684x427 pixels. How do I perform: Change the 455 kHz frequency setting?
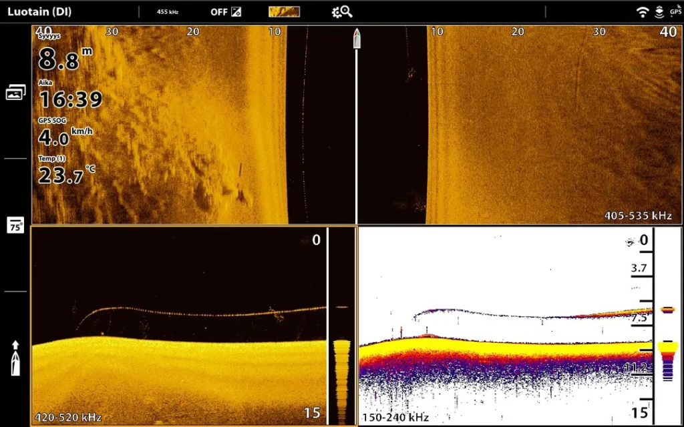point(168,12)
